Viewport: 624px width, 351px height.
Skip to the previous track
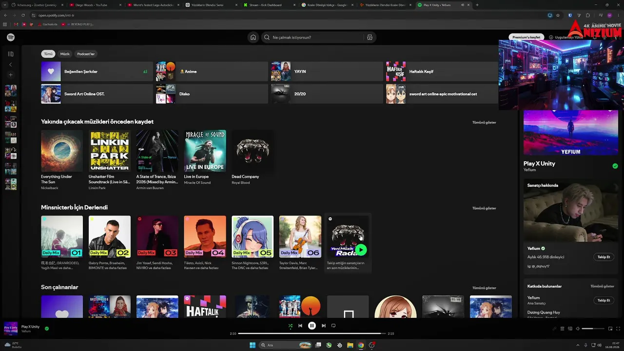coord(300,326)
